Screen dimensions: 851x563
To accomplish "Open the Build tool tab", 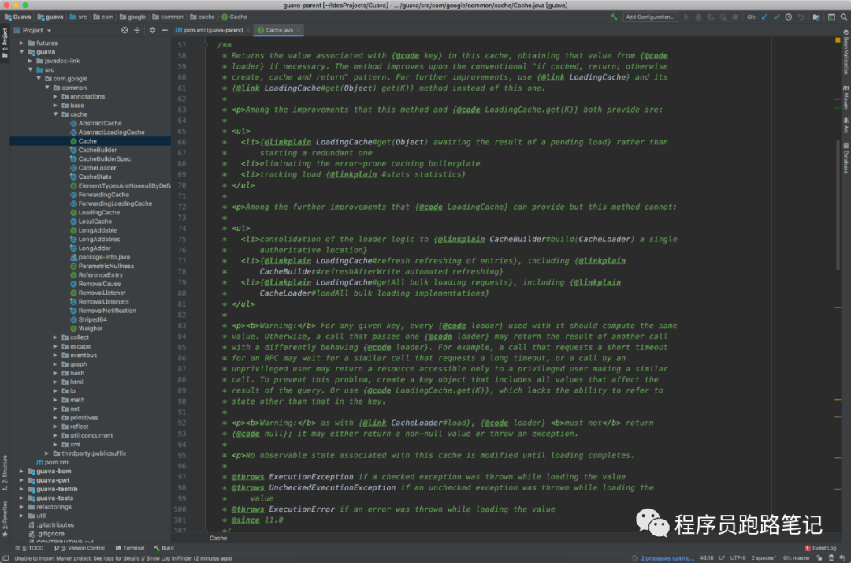I will tap(163, 548).
